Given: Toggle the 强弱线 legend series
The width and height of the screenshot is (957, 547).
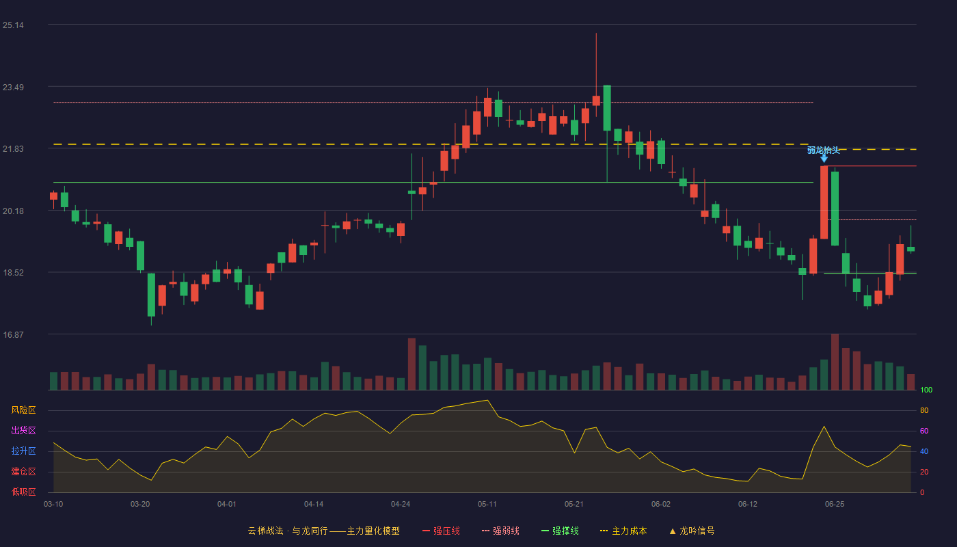Looking at the screenshot, I should click(500, 531).
